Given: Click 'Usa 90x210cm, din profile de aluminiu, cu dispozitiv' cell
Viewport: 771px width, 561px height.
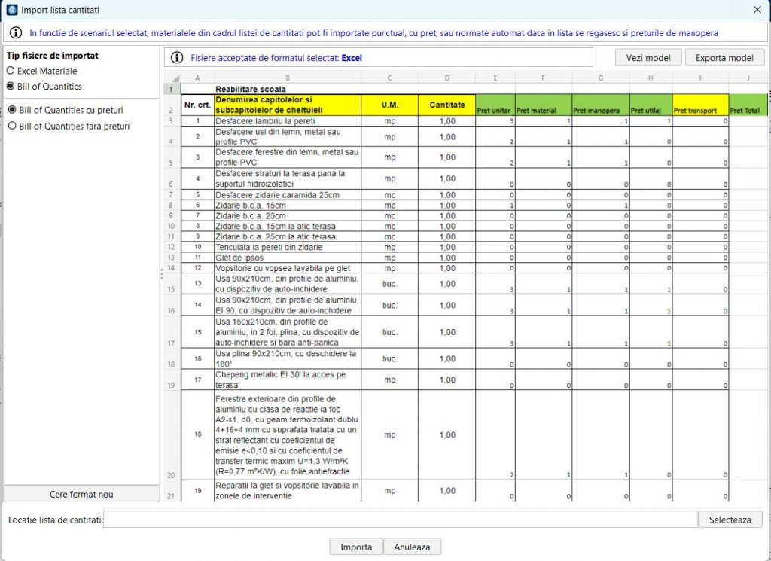Looking at the screenshot, I should click(x=288, y=284).
